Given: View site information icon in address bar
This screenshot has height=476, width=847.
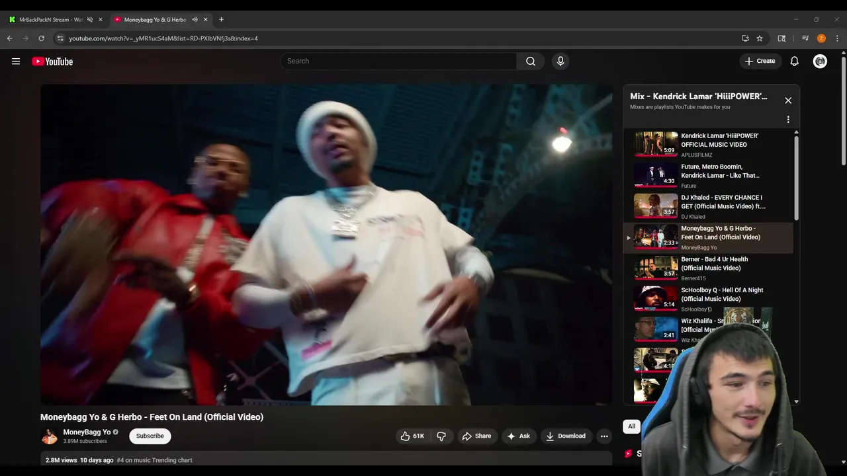Looking at the screenshot, I should 60,38.
